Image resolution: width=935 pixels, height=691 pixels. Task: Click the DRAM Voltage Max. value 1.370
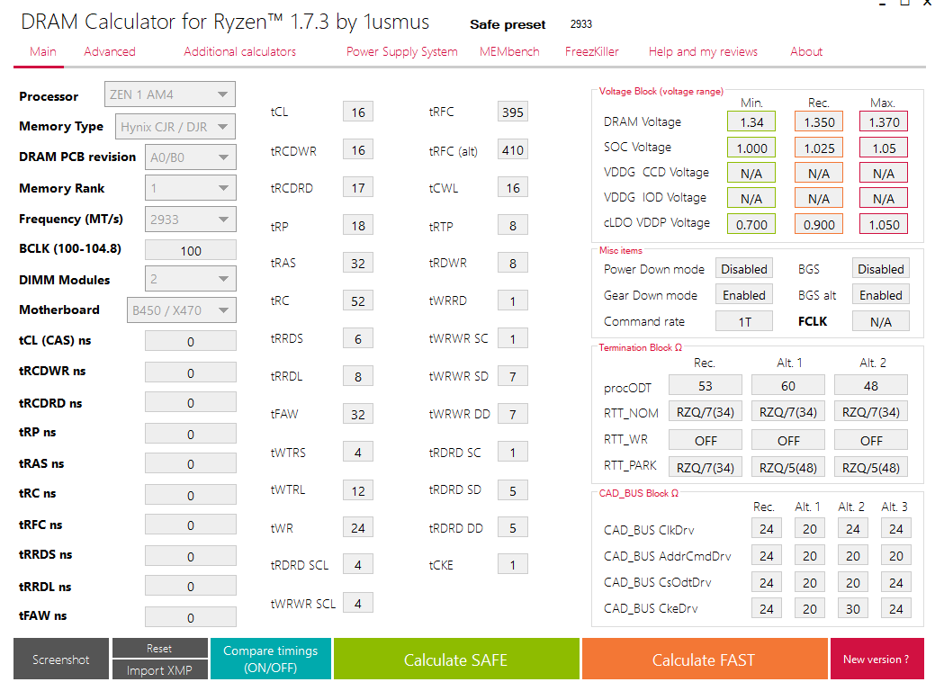[x=884, y=121]
